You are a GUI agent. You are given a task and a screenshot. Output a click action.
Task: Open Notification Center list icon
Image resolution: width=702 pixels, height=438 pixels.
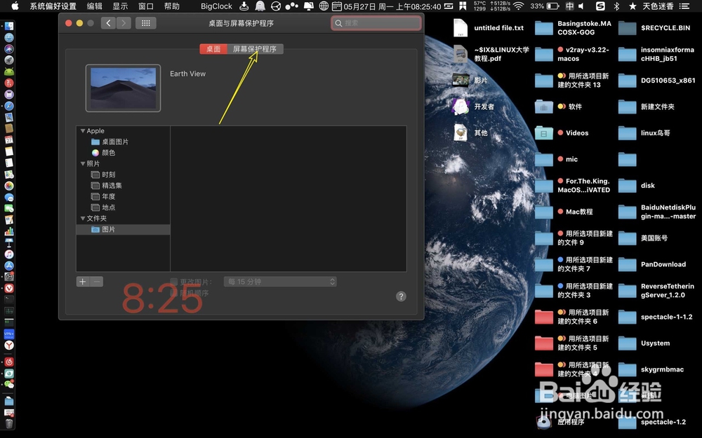click(684, 6)
